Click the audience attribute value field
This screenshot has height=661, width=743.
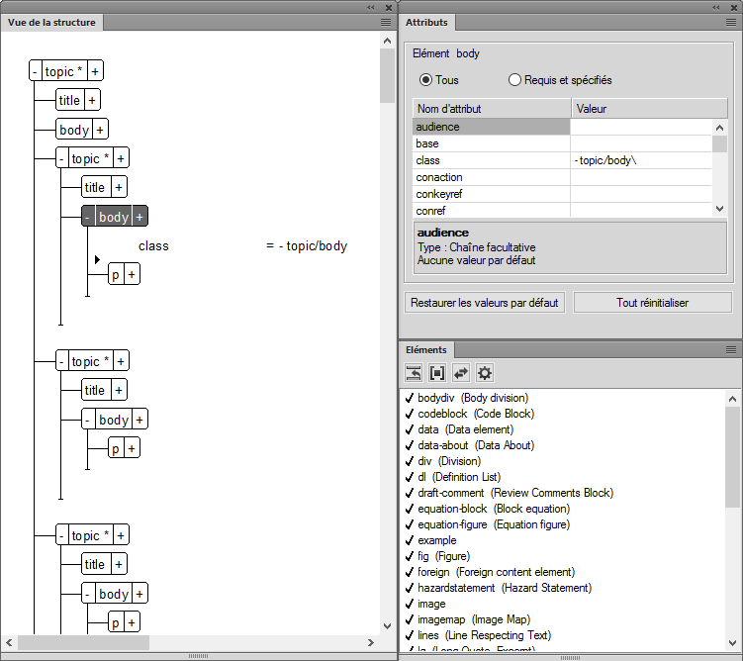coord(640,127)
